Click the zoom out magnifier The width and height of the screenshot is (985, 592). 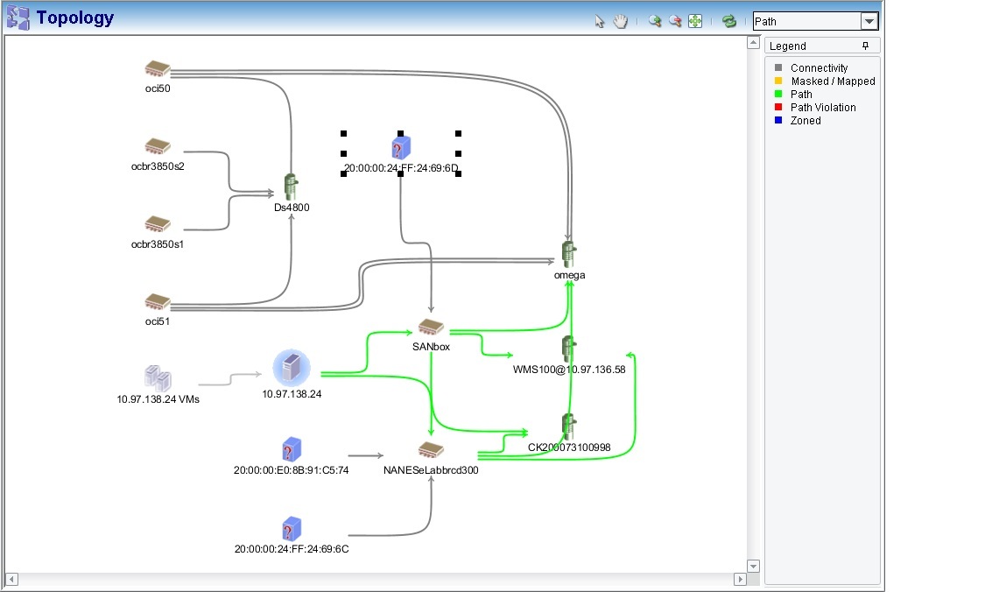pos(675,22)
